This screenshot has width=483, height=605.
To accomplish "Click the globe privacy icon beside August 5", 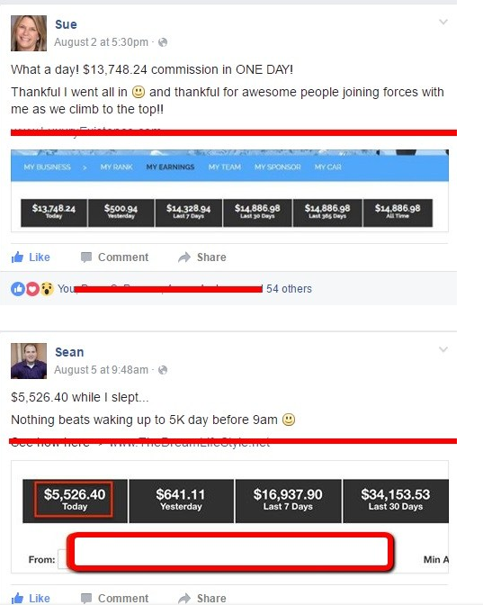I will [x=163, y=370].
